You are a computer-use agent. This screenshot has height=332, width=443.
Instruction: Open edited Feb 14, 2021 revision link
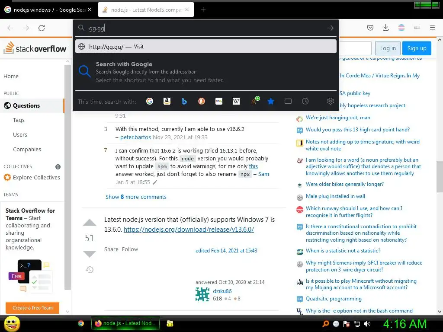[226, 251]
